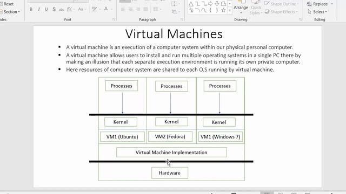Select the Elbow Arrow Connector shape

tap(204, 4)
